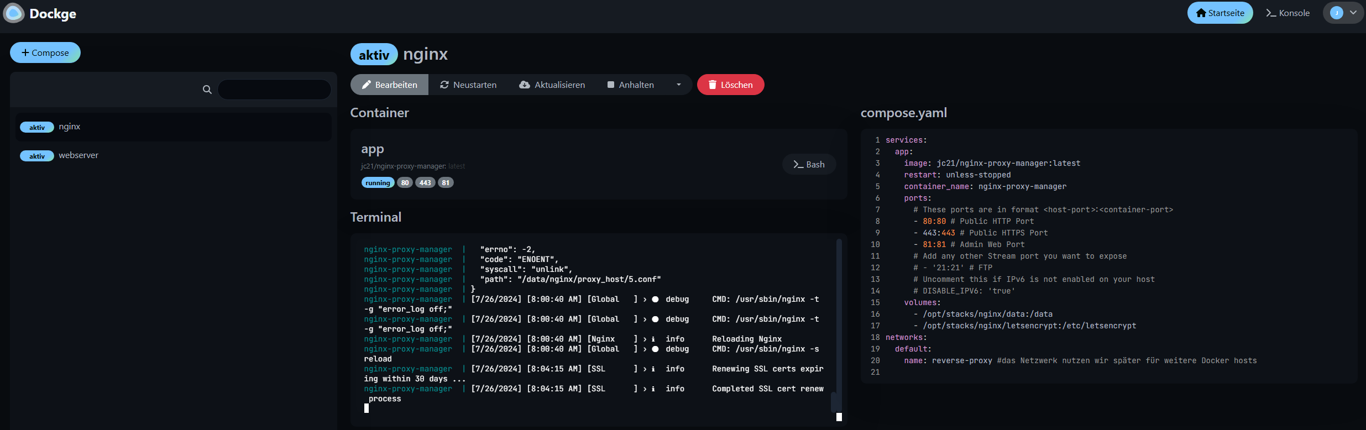1366x430 pixels.
Task: Select the nginx stack in list
Action: [174, 127]
